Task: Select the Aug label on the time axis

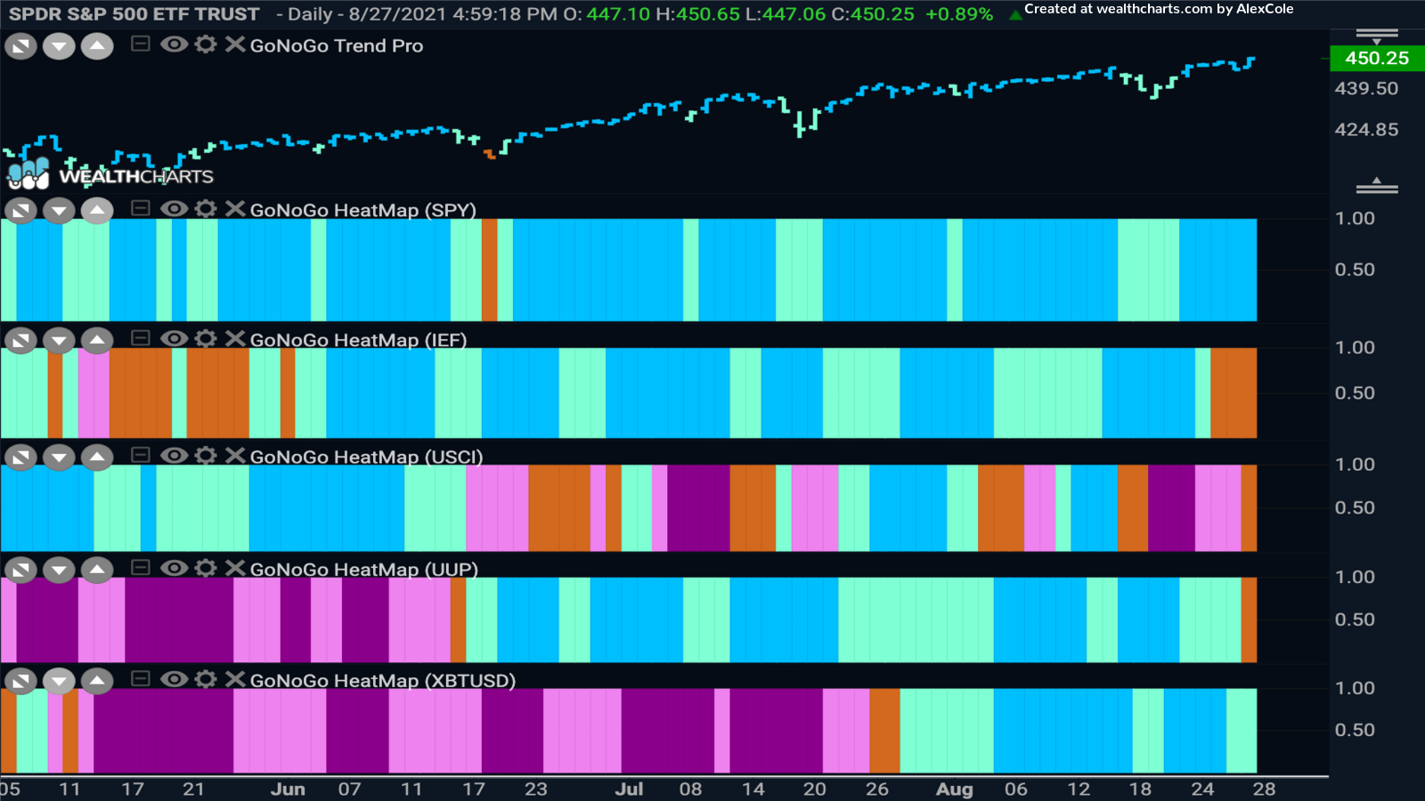Action: point(955,789)
